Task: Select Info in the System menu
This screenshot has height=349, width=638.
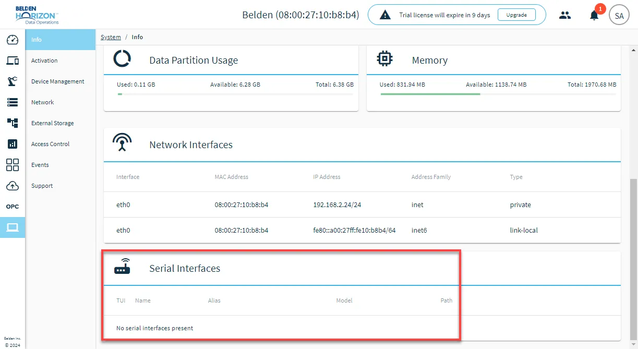Action: (x=61, y=40)
